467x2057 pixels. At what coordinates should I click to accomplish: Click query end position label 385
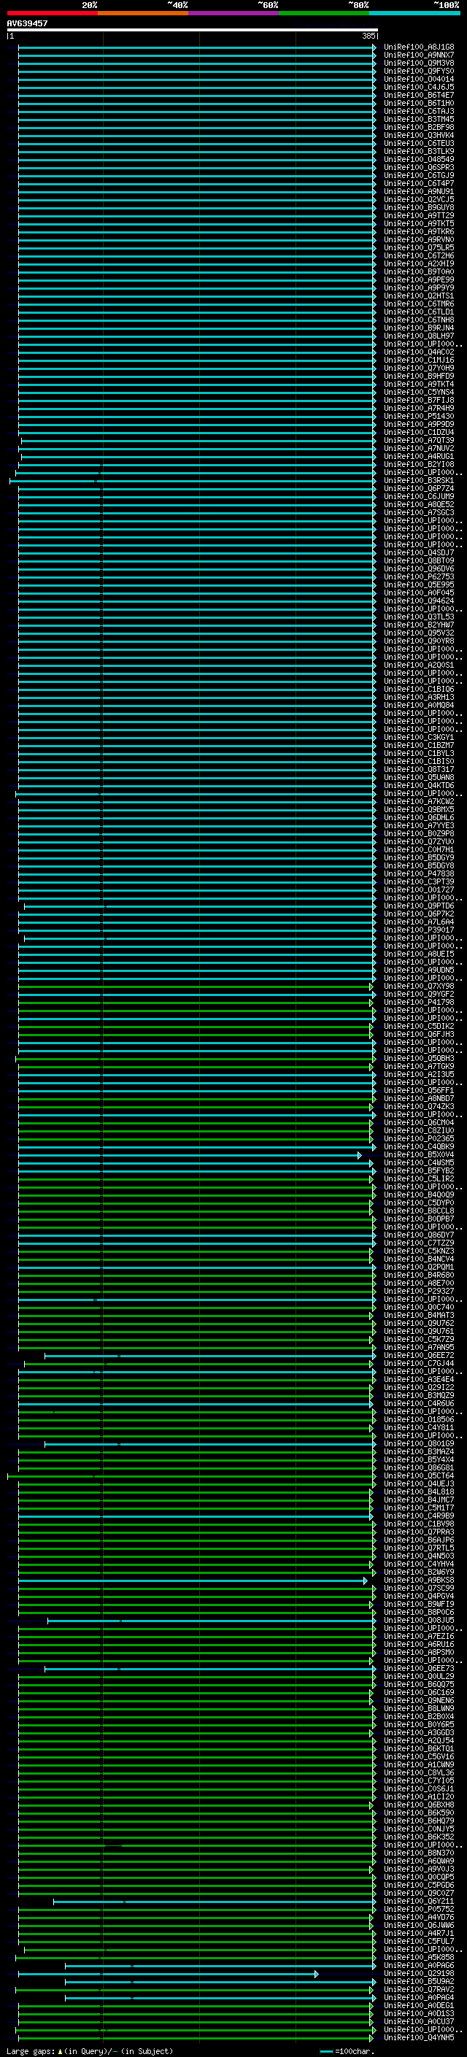[368, 36]
